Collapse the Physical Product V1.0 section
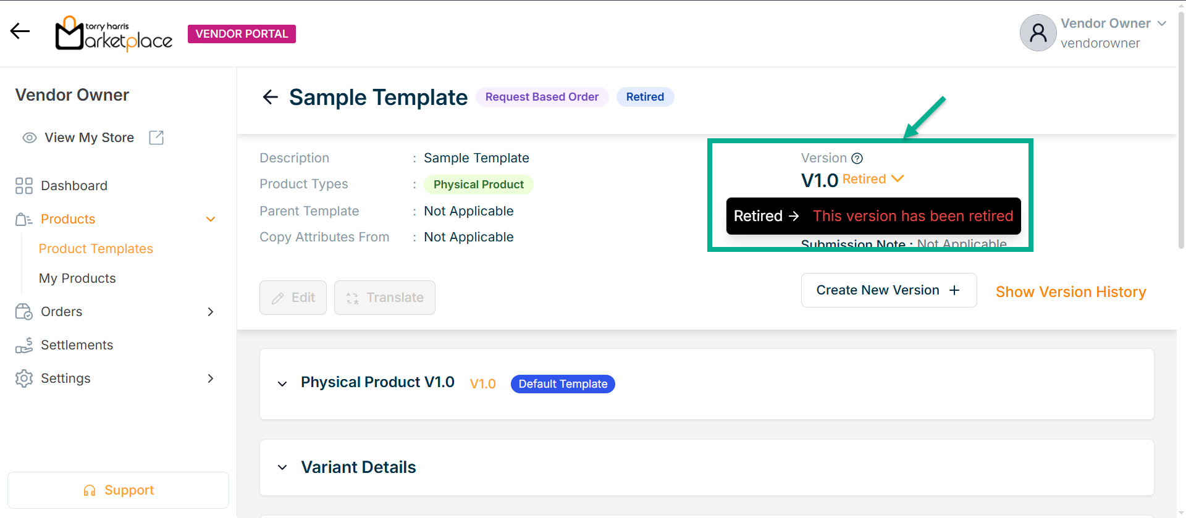This screenshot has height=518, width=1186. point(282,384)
